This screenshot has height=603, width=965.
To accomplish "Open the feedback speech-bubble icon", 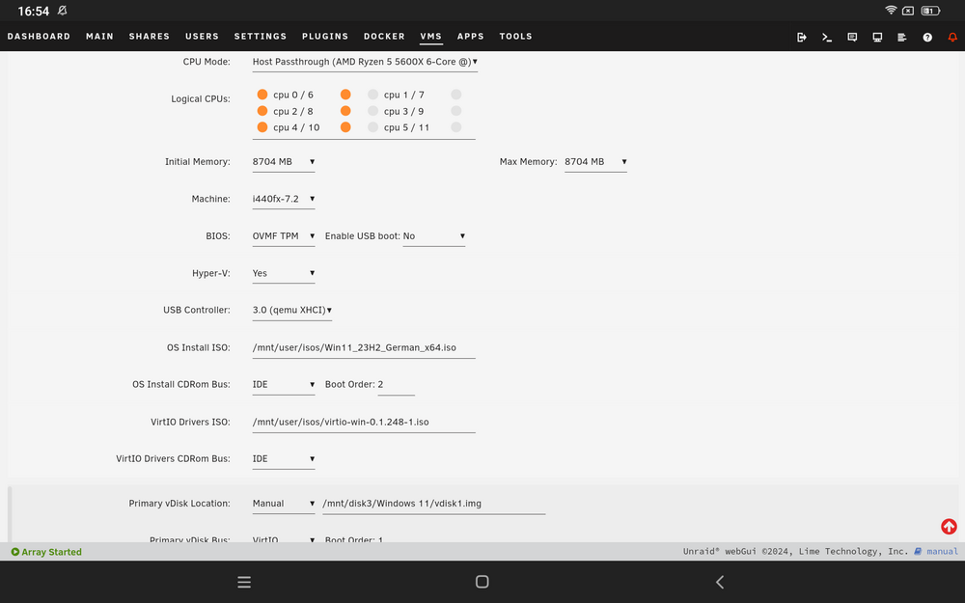I will tap(852, 37).
